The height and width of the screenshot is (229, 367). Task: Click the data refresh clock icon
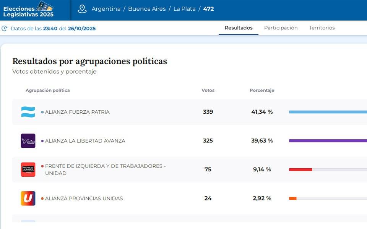5,29
